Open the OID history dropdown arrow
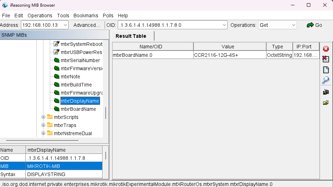Image resolution: width=333 pixels, height=187 pixels. (x=224, y=25)
